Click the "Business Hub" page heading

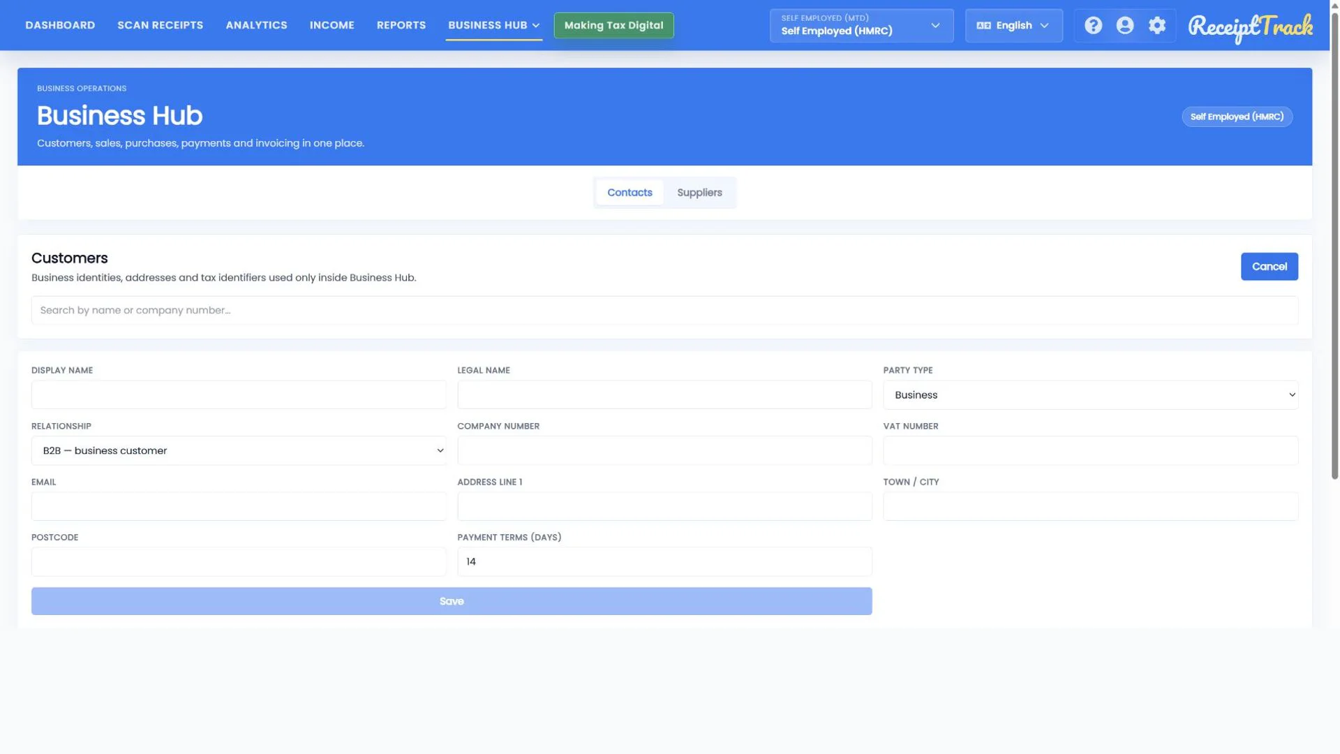[x=119, y=116]
